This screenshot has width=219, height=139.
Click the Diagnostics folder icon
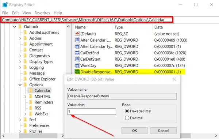(x=25, y=56)
